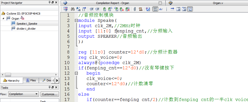
Task: Switch to the Compilation Report - Organ tab
Action: tap(112, 3)
